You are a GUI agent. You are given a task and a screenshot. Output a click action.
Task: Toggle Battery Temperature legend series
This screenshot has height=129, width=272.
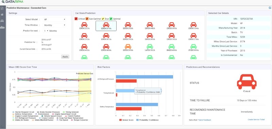[x=22, y=114]
